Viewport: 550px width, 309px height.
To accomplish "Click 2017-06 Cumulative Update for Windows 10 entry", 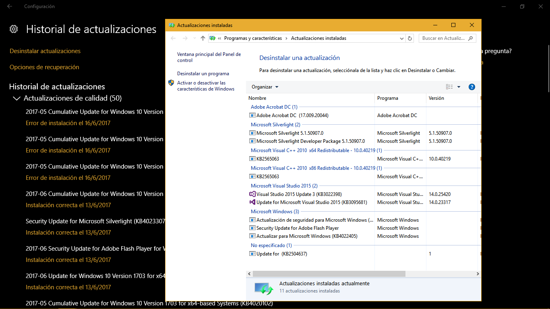I will coord(95,194).
